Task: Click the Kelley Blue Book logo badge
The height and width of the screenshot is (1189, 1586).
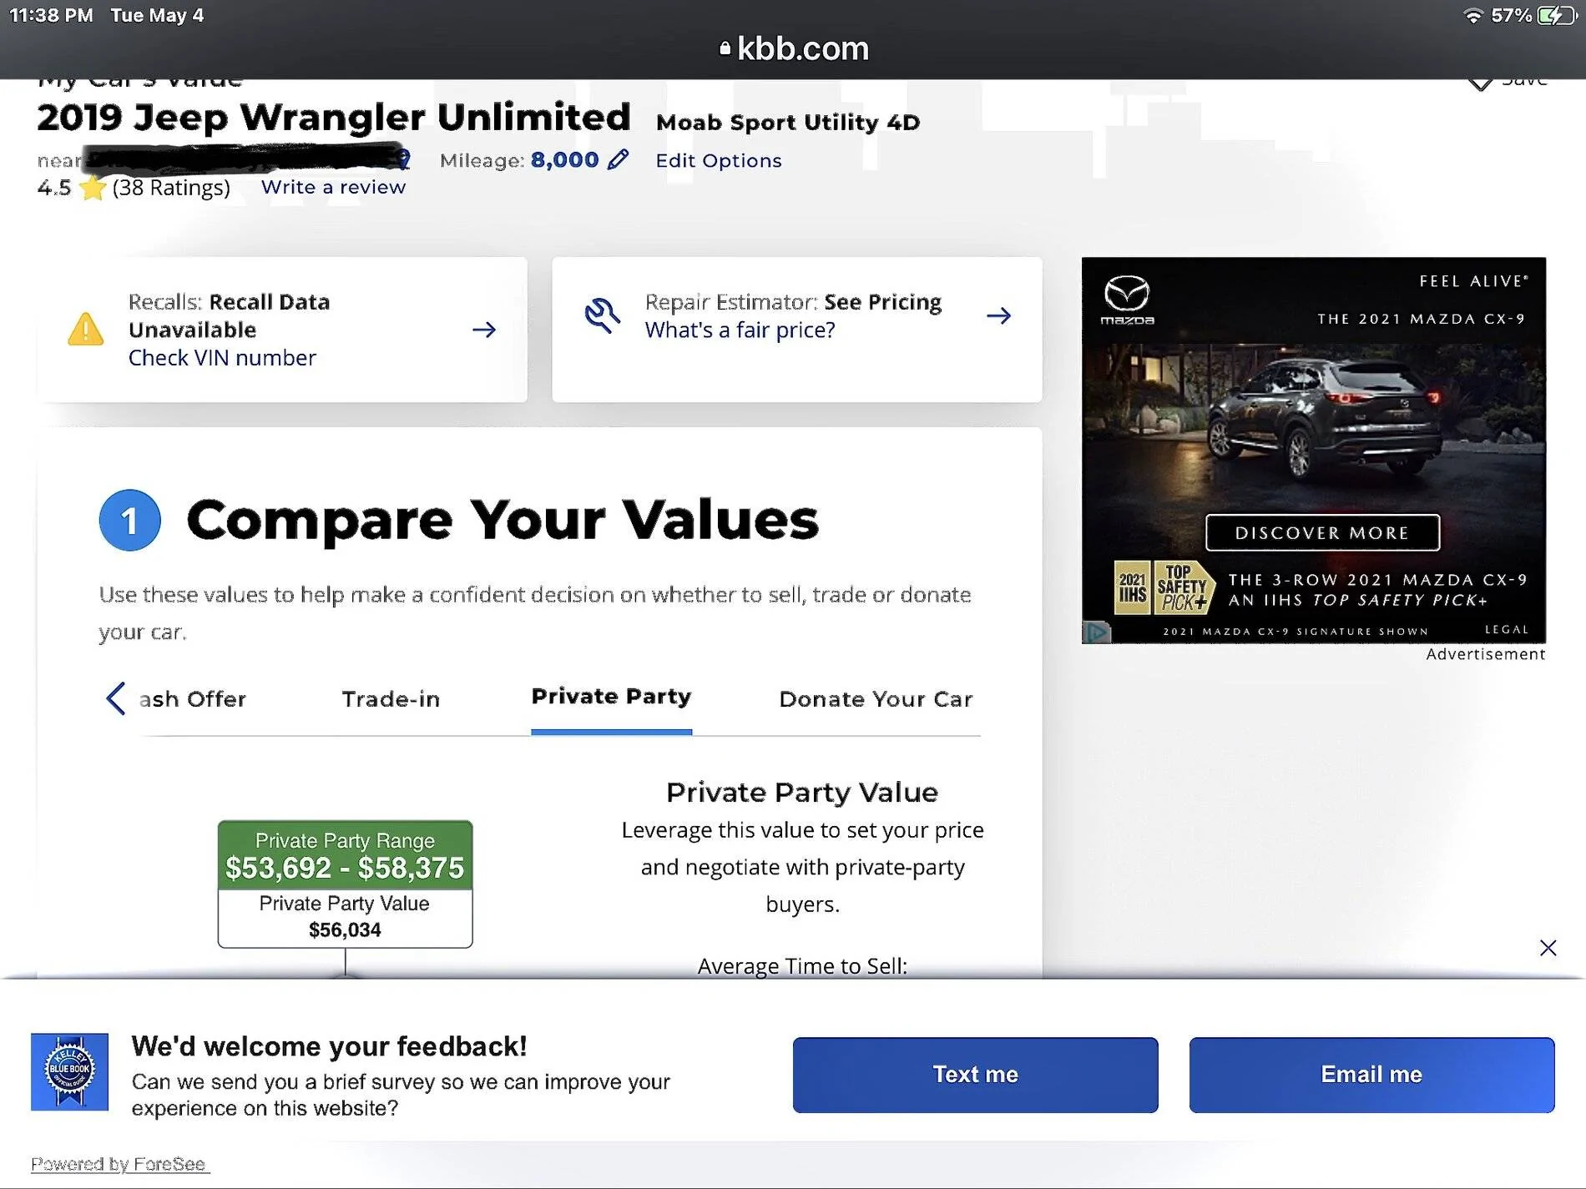Action: click(x=69, y=1072)
